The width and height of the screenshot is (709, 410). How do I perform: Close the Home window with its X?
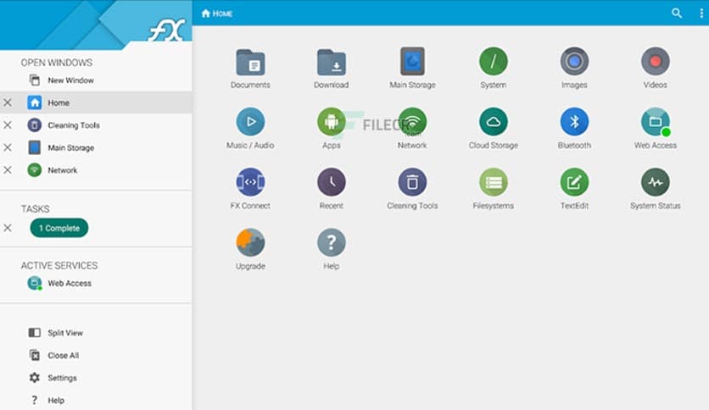click(8, 102)
